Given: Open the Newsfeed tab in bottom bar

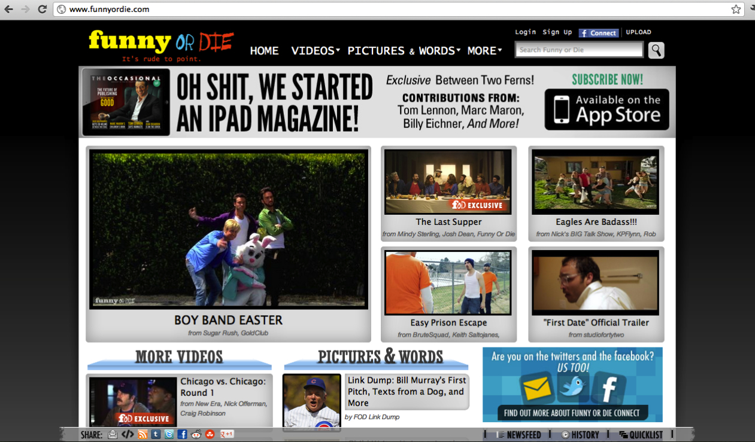Looking at the screenshot, I should tap(519, 435).
